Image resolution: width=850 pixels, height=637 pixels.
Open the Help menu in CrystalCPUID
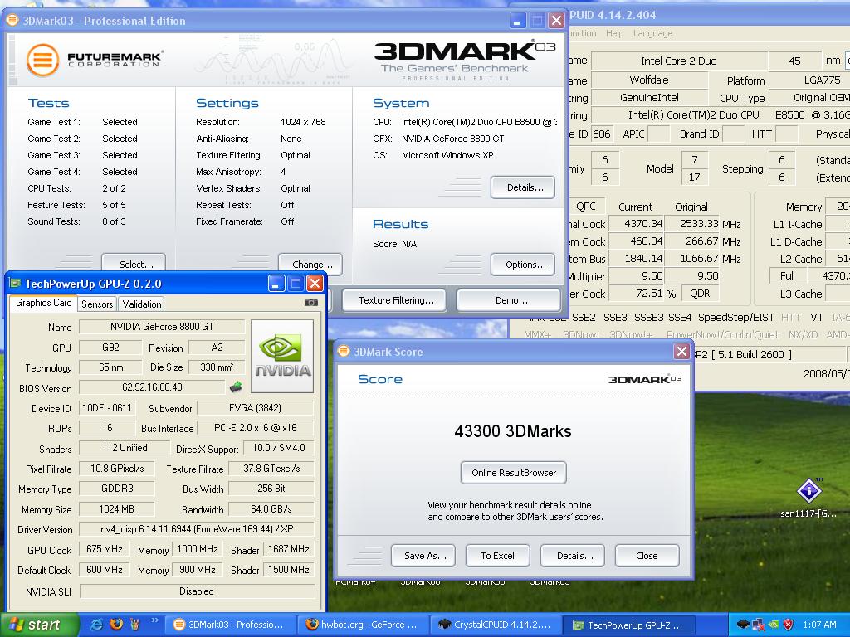[x=614, y=33]
